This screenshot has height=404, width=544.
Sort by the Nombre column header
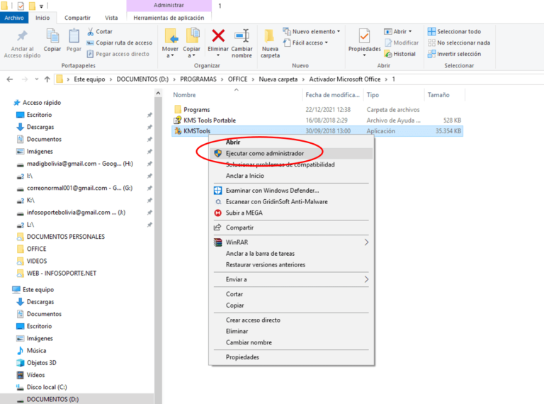coord(185,95)
